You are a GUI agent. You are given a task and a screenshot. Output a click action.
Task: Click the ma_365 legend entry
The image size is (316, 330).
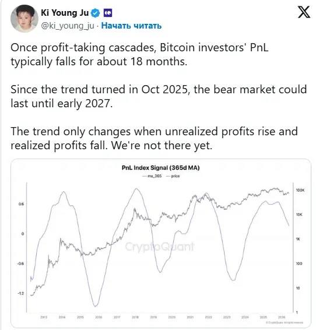[x=152, y=176]
